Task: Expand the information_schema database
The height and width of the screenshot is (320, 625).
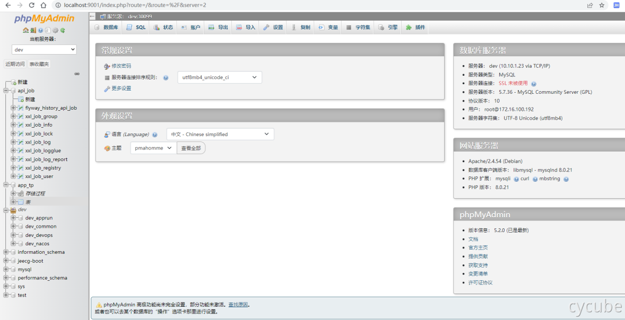Action: (x=6, y=252)
